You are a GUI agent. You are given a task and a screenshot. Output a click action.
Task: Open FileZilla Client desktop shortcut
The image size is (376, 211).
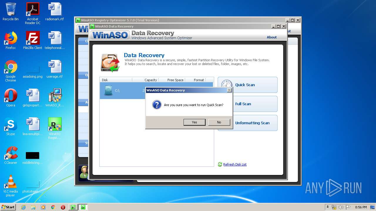point(33,40)
